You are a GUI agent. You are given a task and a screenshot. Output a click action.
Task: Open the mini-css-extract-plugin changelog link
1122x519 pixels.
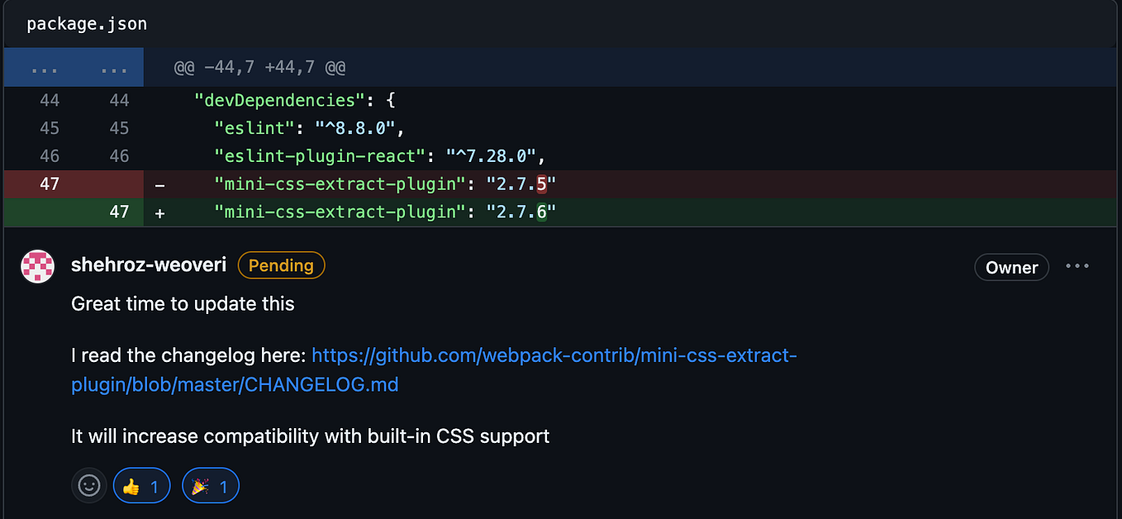(x=554, y=355)
